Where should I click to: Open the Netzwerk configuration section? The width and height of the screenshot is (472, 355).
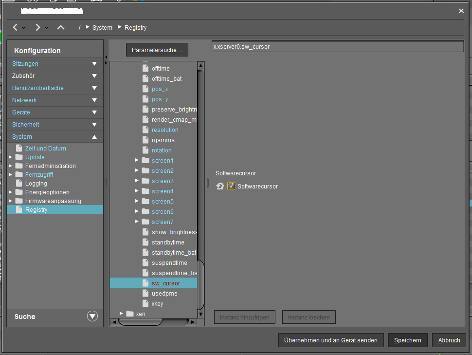55,100
